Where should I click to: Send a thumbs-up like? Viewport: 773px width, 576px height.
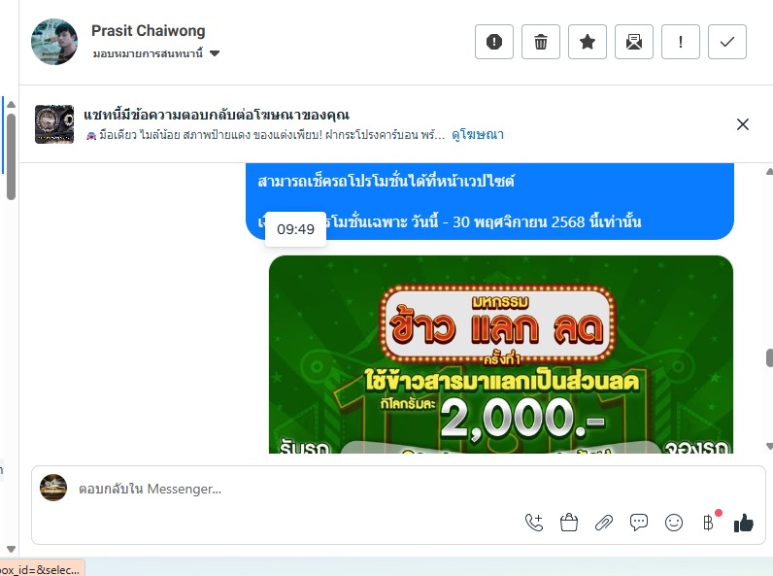744,523
